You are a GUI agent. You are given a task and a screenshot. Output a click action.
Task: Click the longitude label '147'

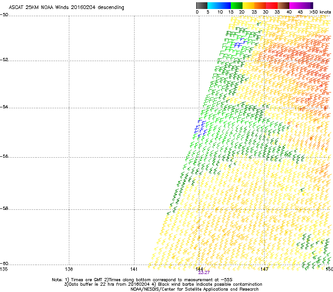pyautogui.click(x=264, y=269)
